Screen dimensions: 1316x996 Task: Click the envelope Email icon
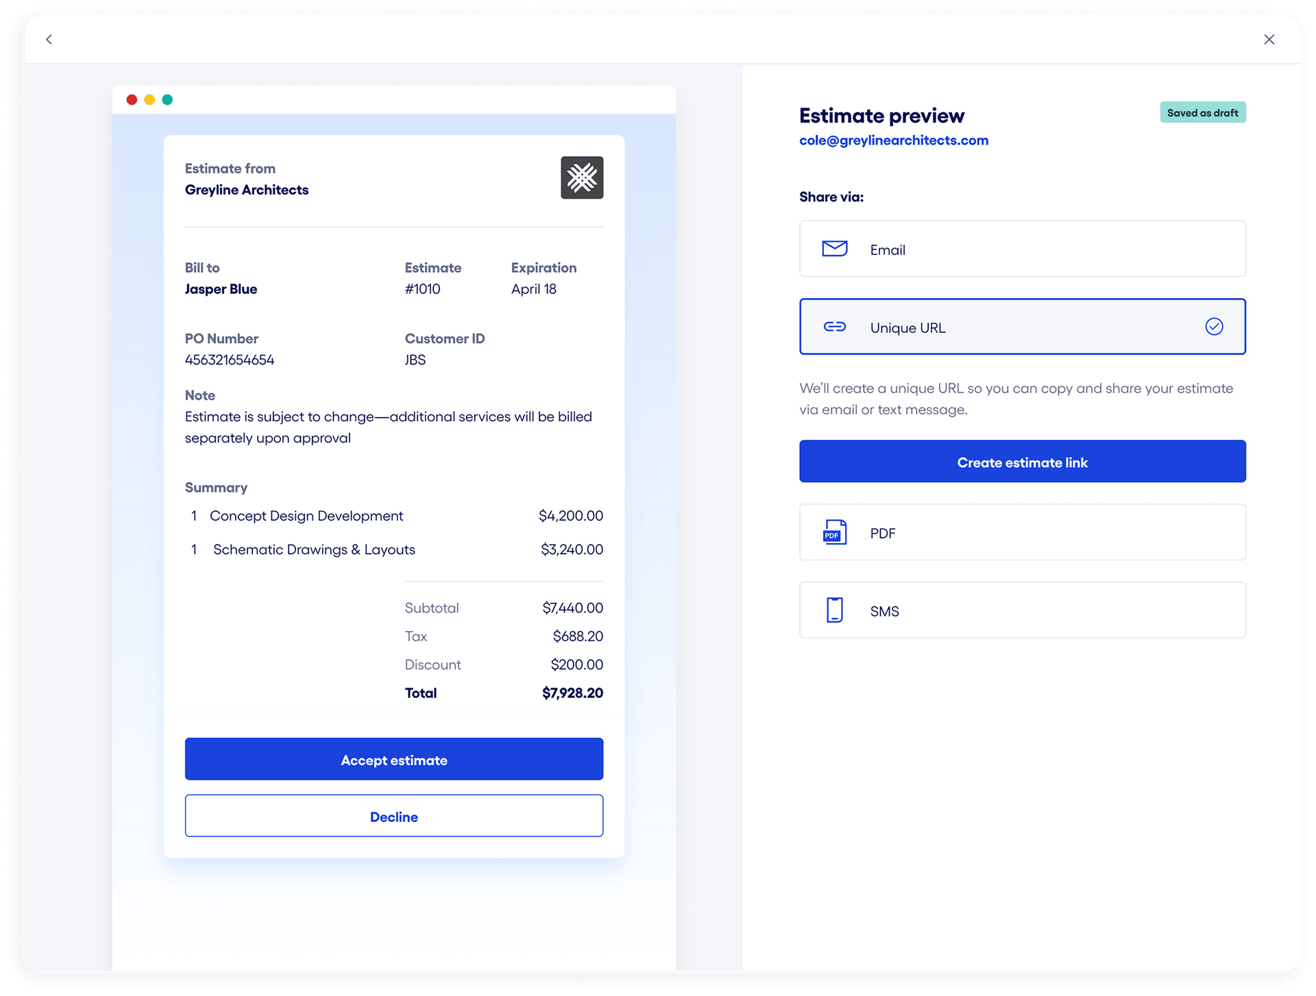pyautogui.click(x=834, y=249)
